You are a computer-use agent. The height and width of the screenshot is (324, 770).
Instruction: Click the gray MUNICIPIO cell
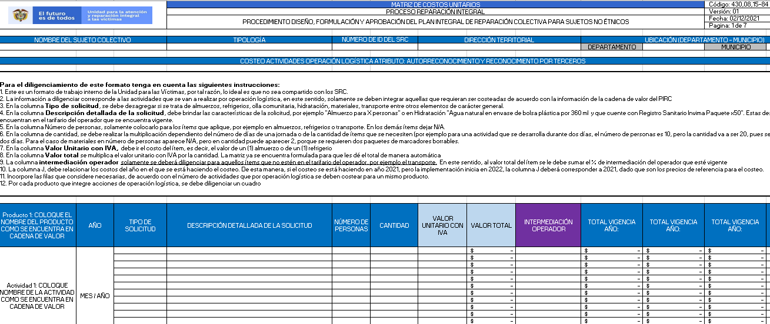735,47
